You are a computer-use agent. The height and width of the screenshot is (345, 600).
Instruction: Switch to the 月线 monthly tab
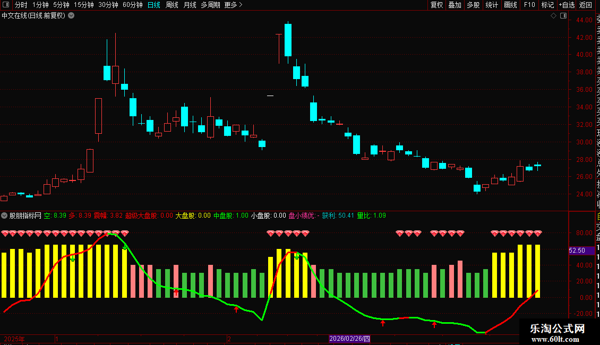point(190,5)
